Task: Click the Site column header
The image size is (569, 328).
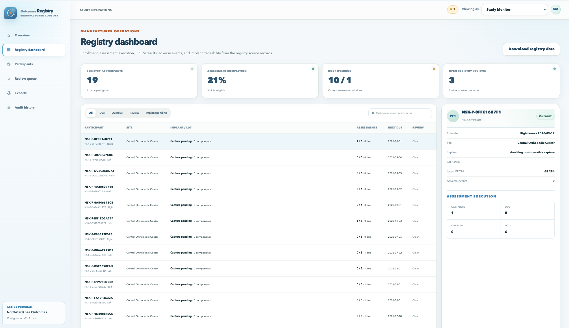Action: (129, 128)
